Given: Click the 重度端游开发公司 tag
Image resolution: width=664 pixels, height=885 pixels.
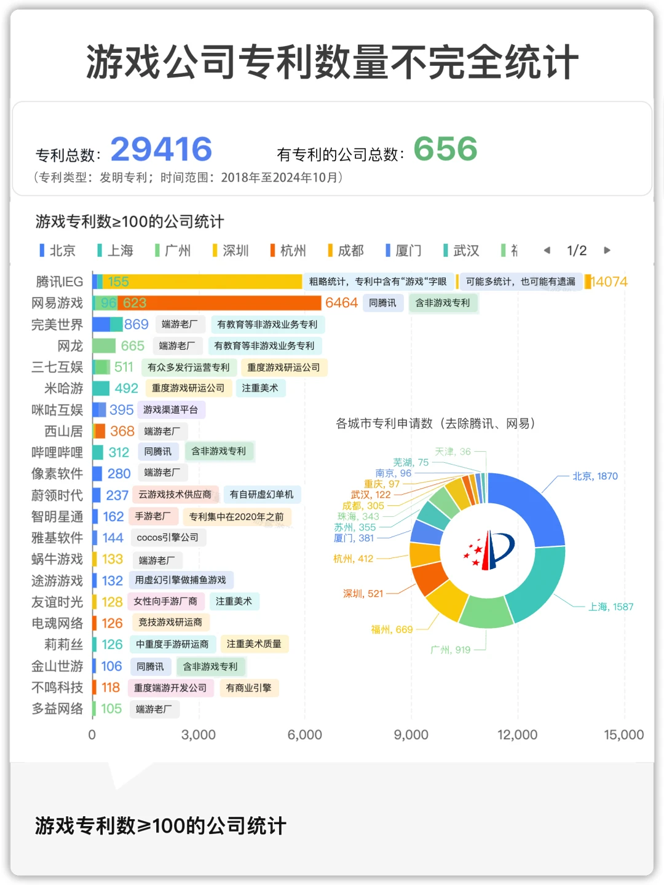Looking at the screenshot, I should pos(171,688).
